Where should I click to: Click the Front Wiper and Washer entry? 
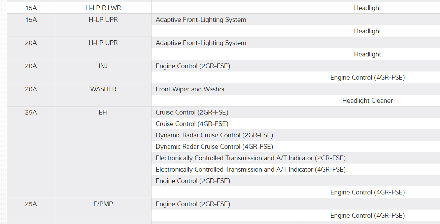[x=190, y=89]
